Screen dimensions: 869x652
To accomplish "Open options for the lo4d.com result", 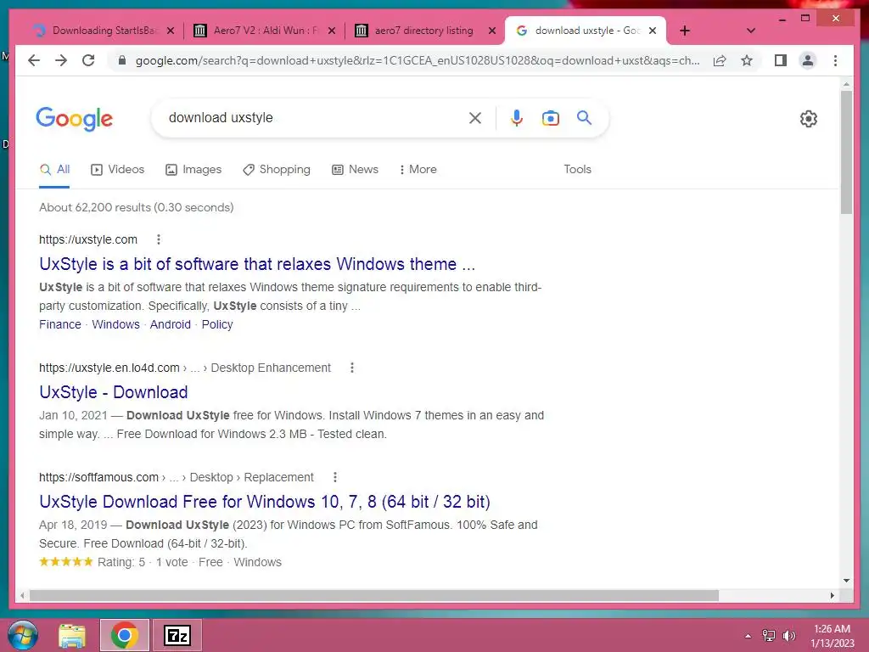I will (352, 368).
